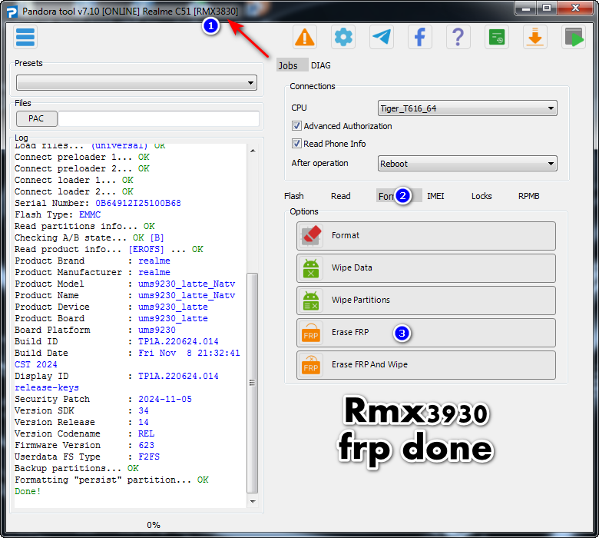Click the orange FRP icon for Erase FRP
This screenshot has width=599, height=538.
tap(311, 333)
